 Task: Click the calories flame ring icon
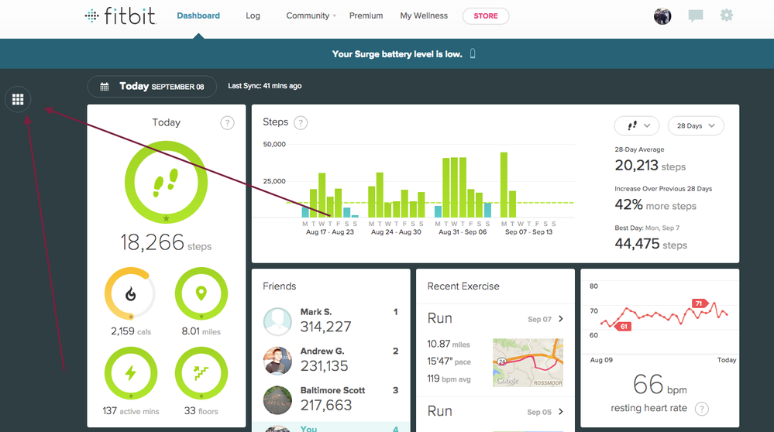pyautogui.click(x=130, y=294)
